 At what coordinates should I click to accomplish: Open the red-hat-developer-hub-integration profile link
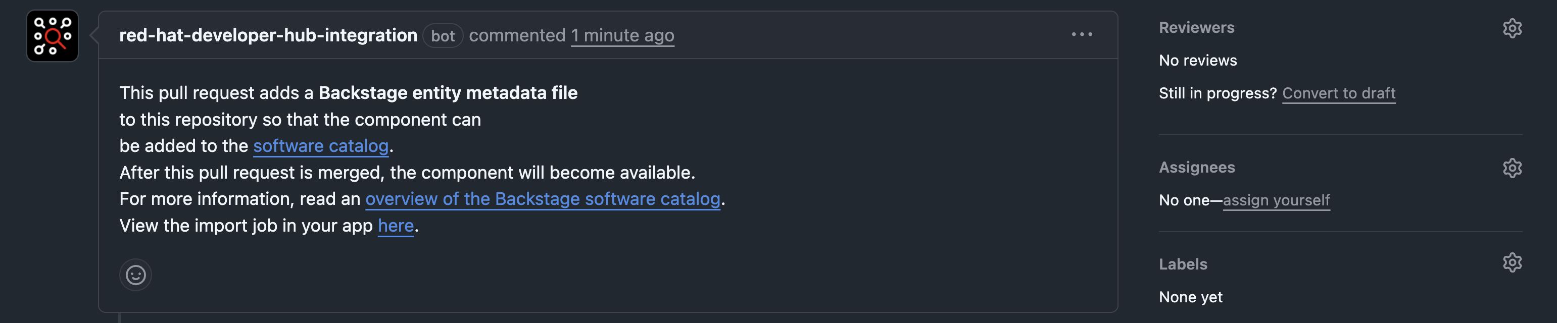[268, 36]
